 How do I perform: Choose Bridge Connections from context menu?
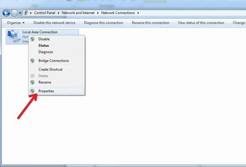tap(57, 61)
